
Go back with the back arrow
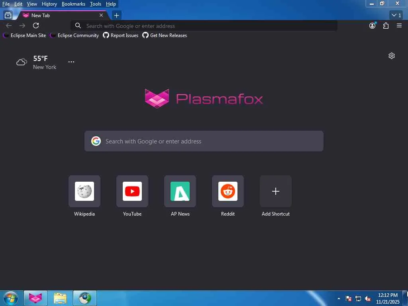[x=9, y=25]
